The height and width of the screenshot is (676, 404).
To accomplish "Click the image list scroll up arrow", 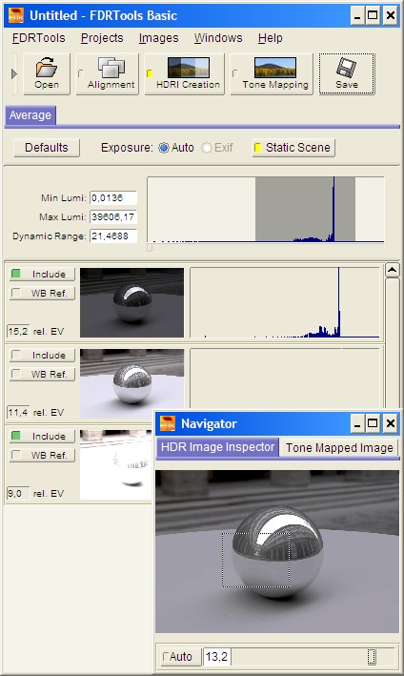I will [392, 271].
